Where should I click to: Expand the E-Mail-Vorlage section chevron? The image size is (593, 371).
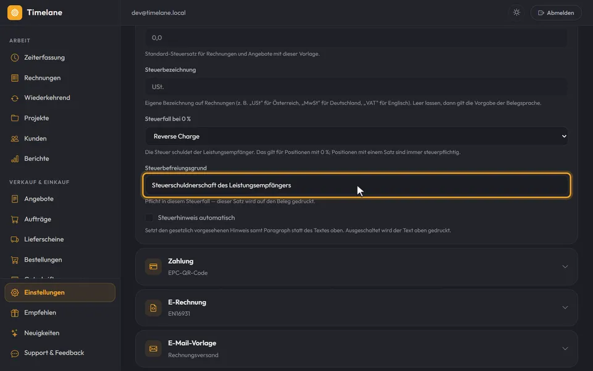pos(565,348)
